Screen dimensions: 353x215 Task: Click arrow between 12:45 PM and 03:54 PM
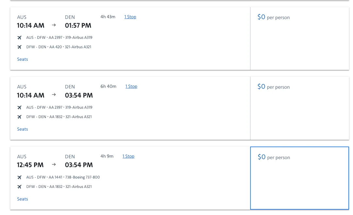(x=54, y=165)
